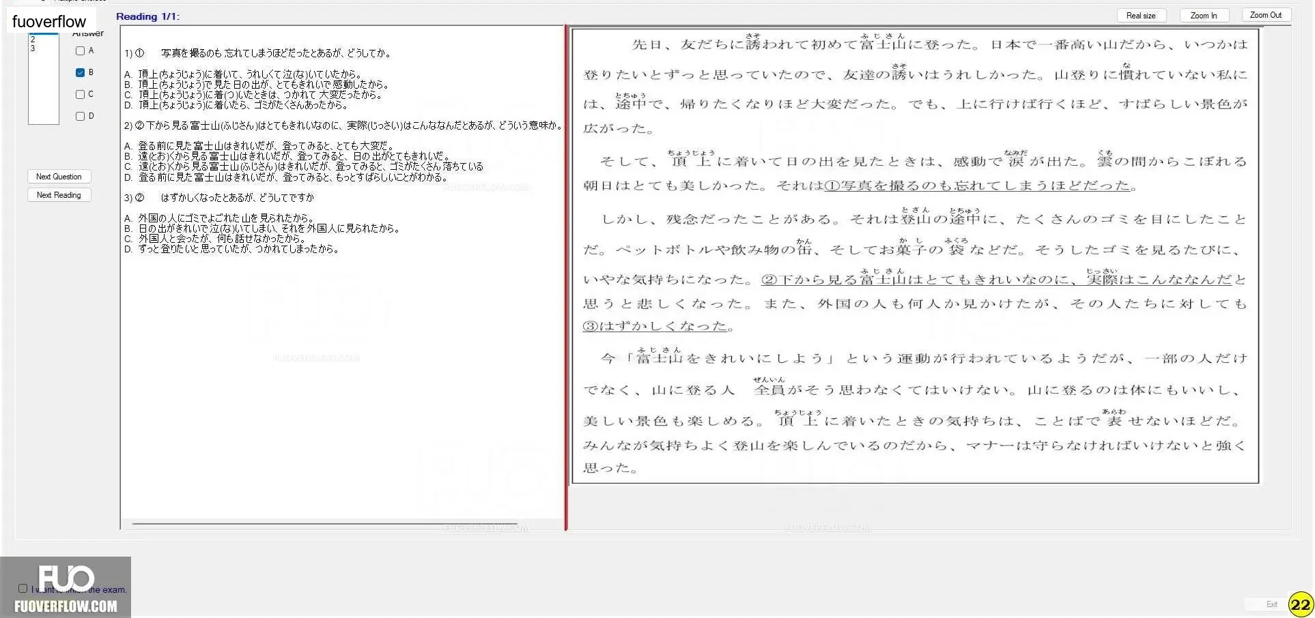This screenshot has width=1315, height=618.
Task: Click choice C text of question 2
Action: coord(304,166)
